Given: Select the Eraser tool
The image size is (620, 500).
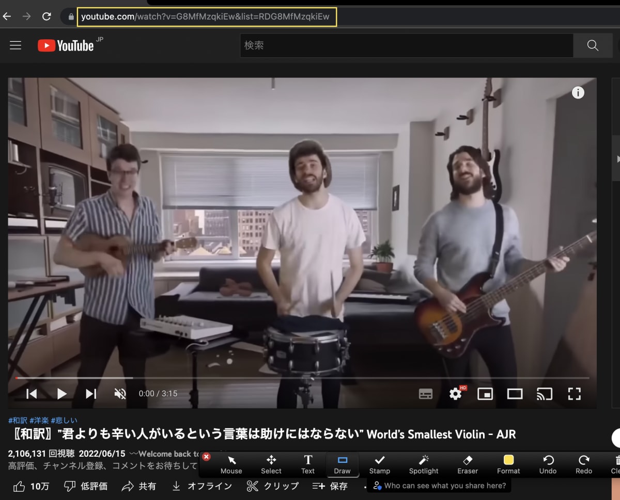Looking at the screenshot, I should (x=467, y=464).
